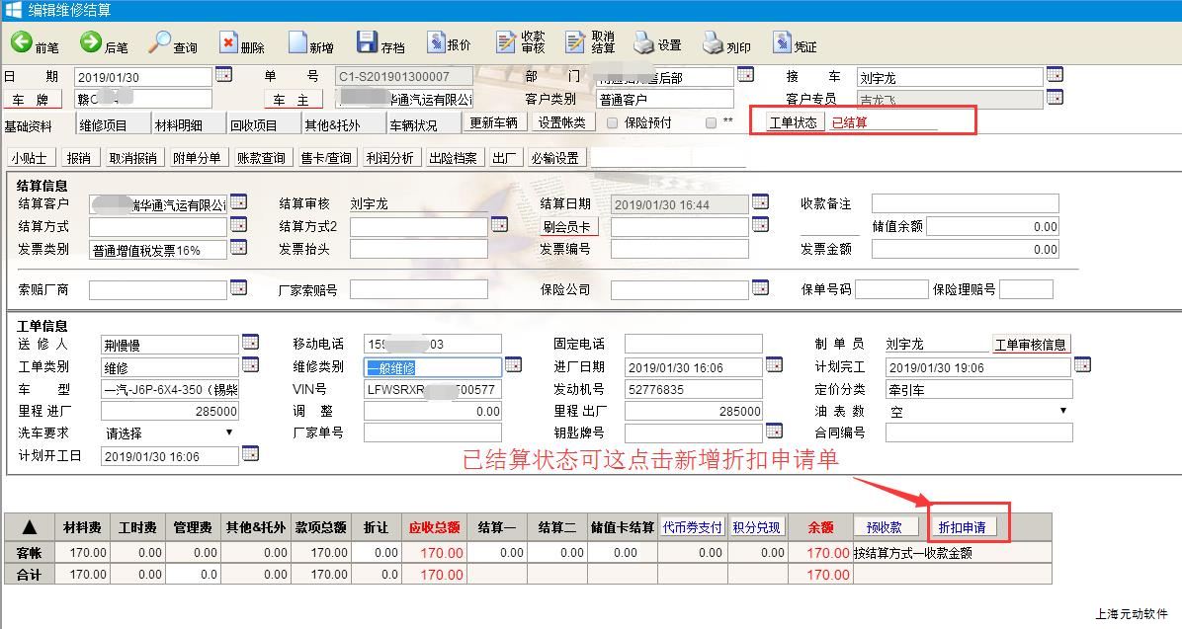Open the 查询 magnifier search tool

pos(160,42)
